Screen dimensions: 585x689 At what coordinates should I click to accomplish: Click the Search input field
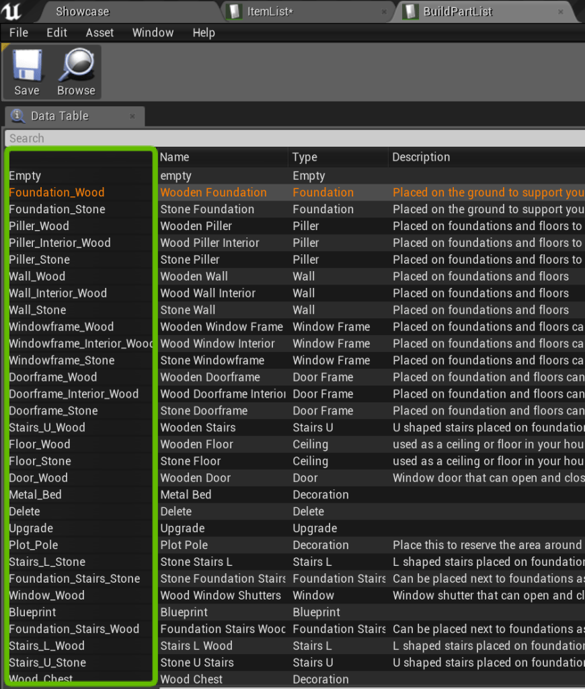tap(295, 138)
